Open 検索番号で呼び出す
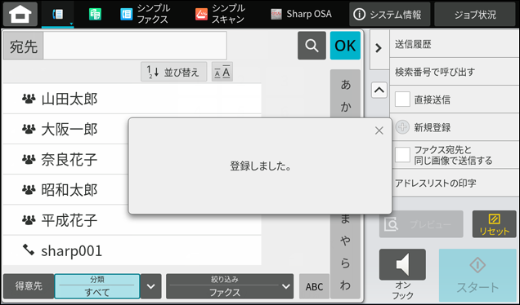This screenshot has height=305, width=520. [x=455, y=72]
